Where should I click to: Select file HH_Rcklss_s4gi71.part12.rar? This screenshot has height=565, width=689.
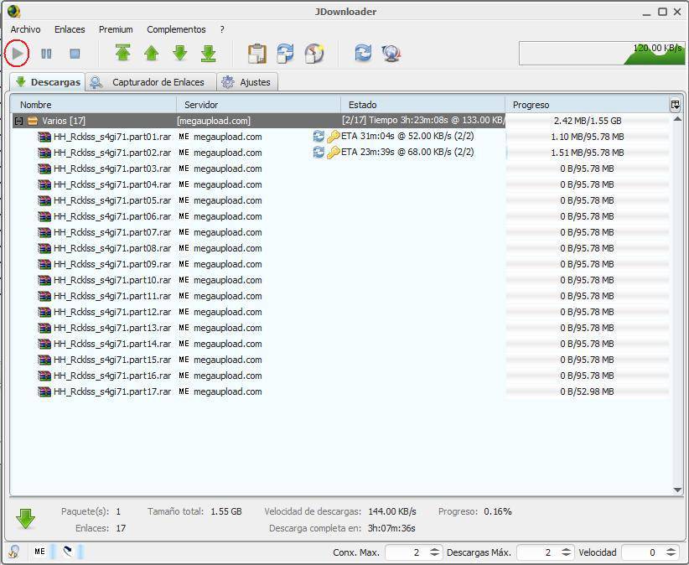pyautogui.click(x=112, y=312)
